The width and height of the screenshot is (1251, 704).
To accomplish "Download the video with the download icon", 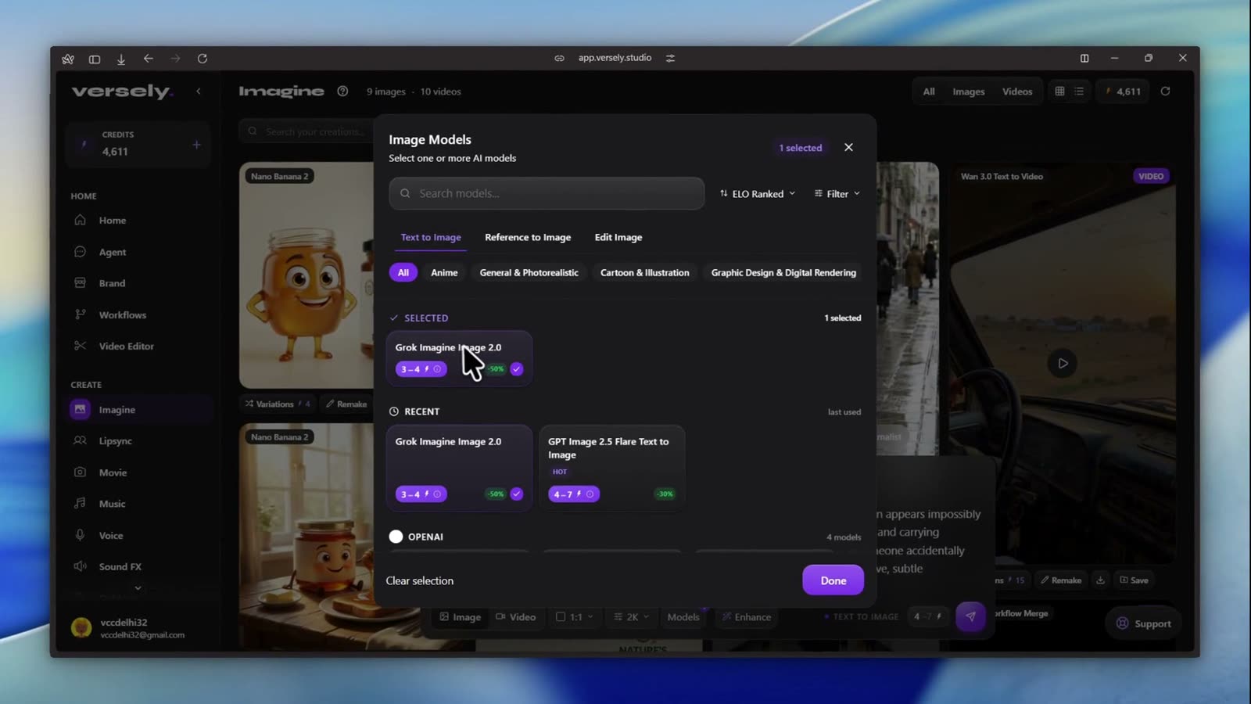I will coord(1100,580).
